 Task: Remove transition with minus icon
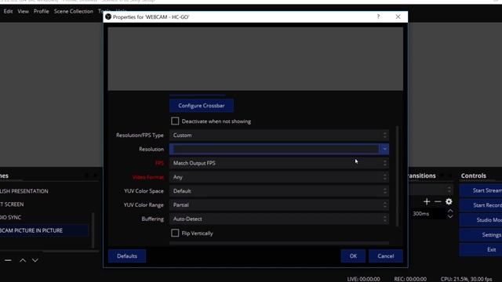coord(438,201)
